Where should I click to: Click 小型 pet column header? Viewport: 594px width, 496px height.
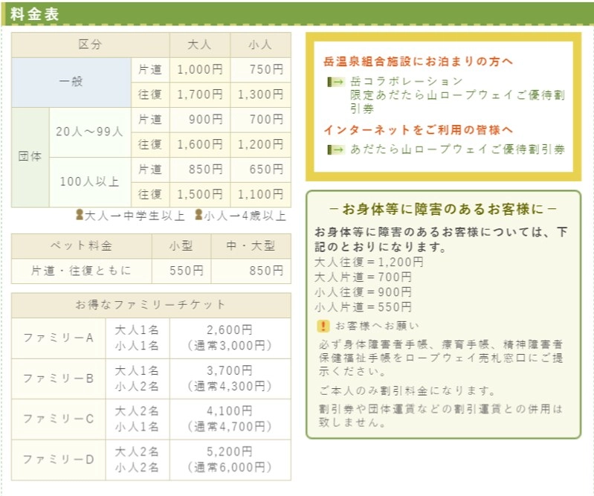click(x=181, y=246)
